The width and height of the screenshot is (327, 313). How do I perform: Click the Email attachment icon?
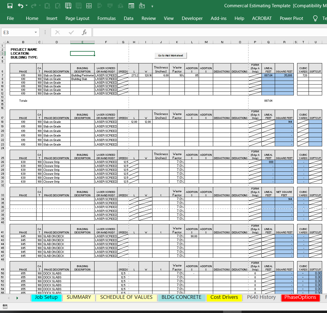click(142, 6)
